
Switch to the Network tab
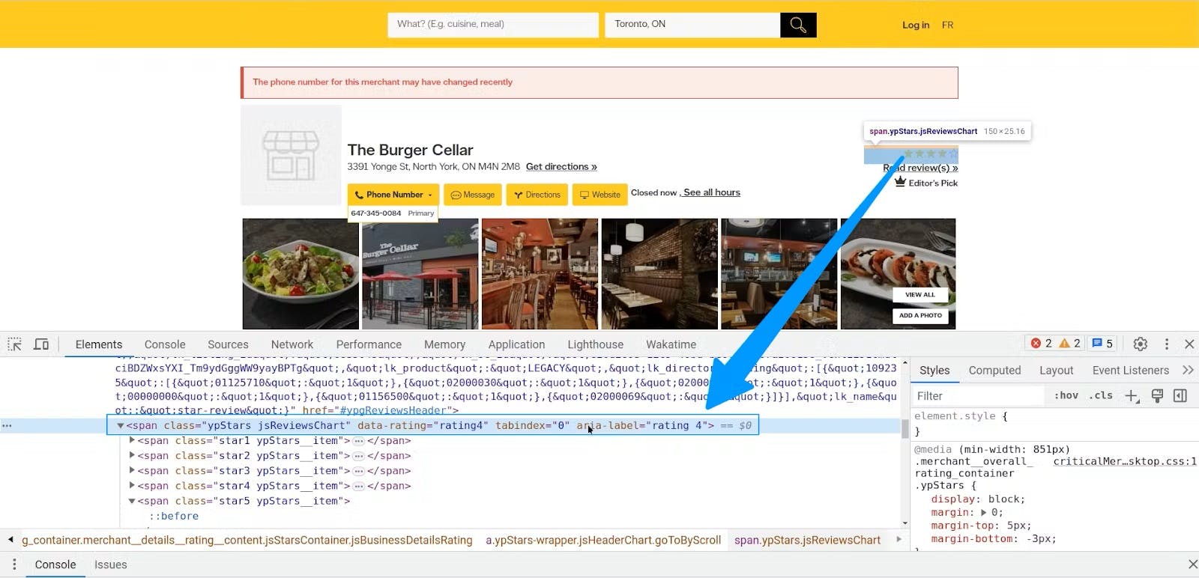(292, 344)
